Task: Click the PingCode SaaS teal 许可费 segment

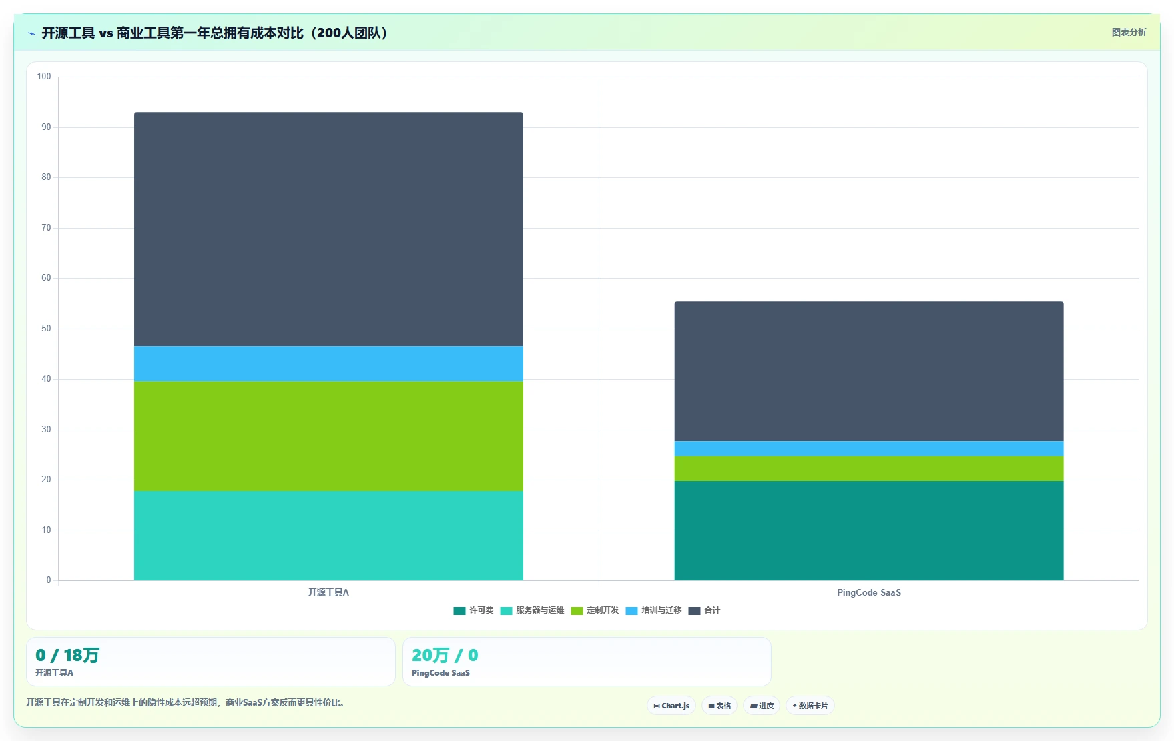Action: pyautogui.click(x=869, y=530)
